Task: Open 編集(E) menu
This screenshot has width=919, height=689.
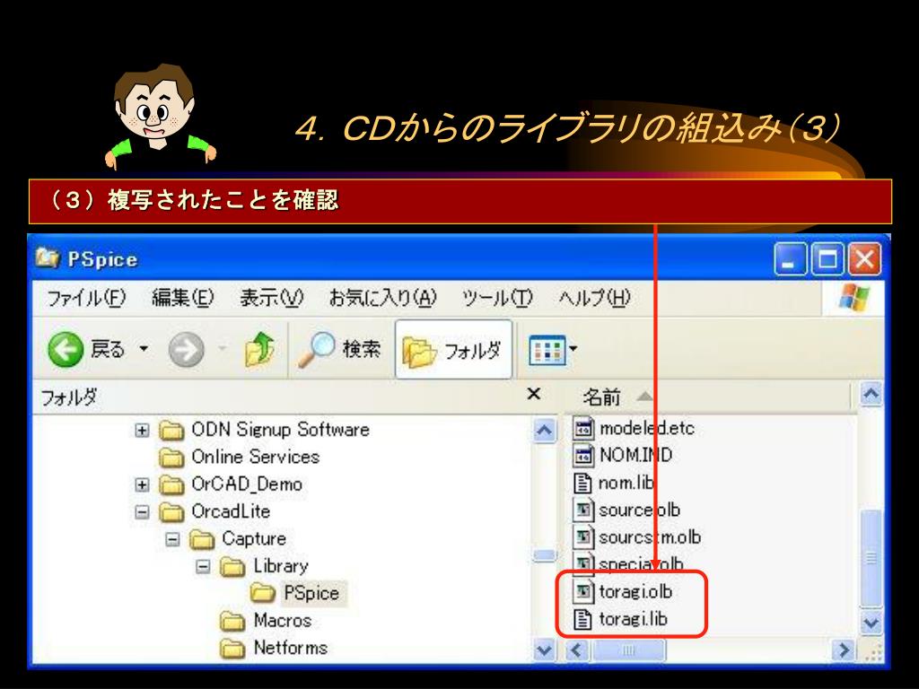Action: (183, 298)
